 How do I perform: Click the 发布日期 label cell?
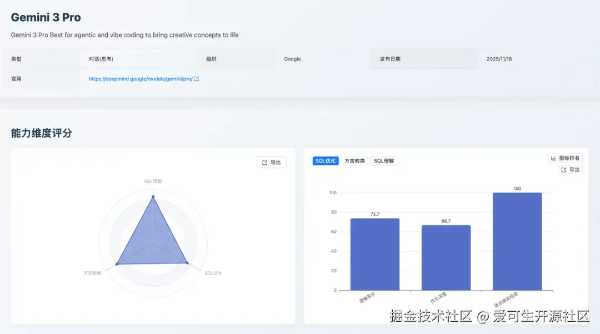pyautogui.click(x=424, y=59)
